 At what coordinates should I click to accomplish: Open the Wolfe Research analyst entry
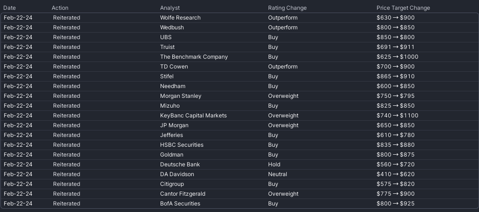click(x=180, y=18)
